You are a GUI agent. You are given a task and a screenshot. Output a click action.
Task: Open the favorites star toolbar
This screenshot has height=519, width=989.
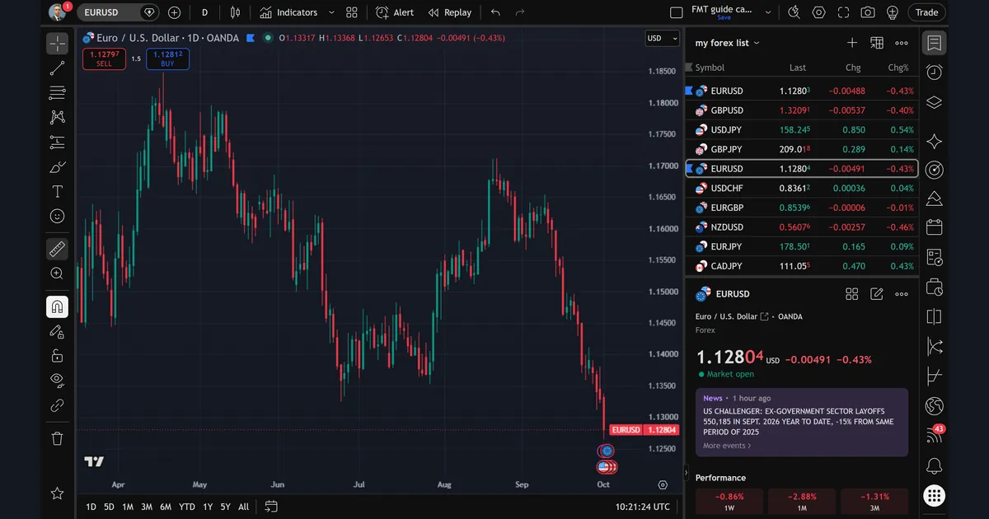point(57,493)
